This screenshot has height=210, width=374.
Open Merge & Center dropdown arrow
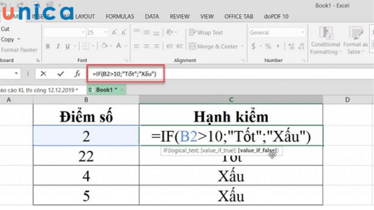(x=242, y=46)
